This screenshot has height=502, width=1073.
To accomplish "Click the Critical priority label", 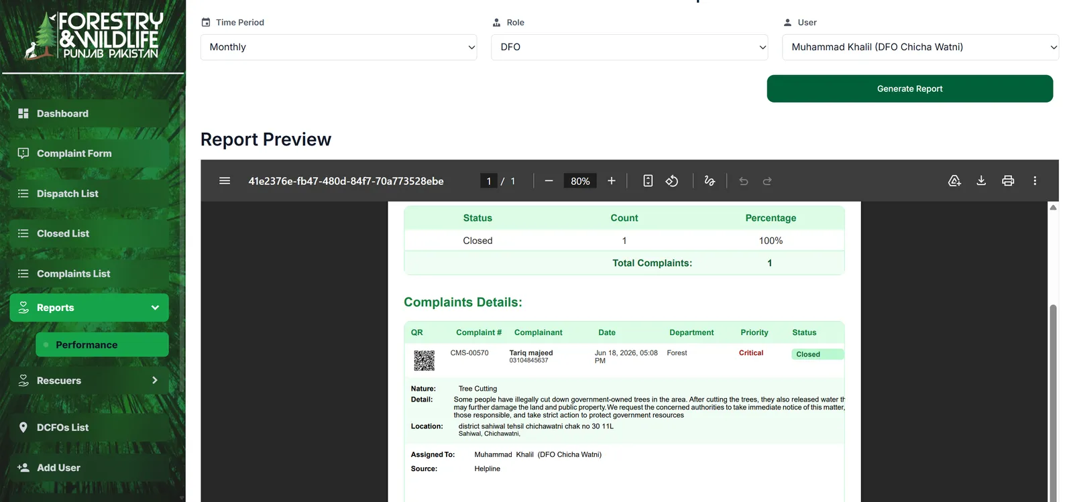I will pyautogui.click(x=751, y=353).
